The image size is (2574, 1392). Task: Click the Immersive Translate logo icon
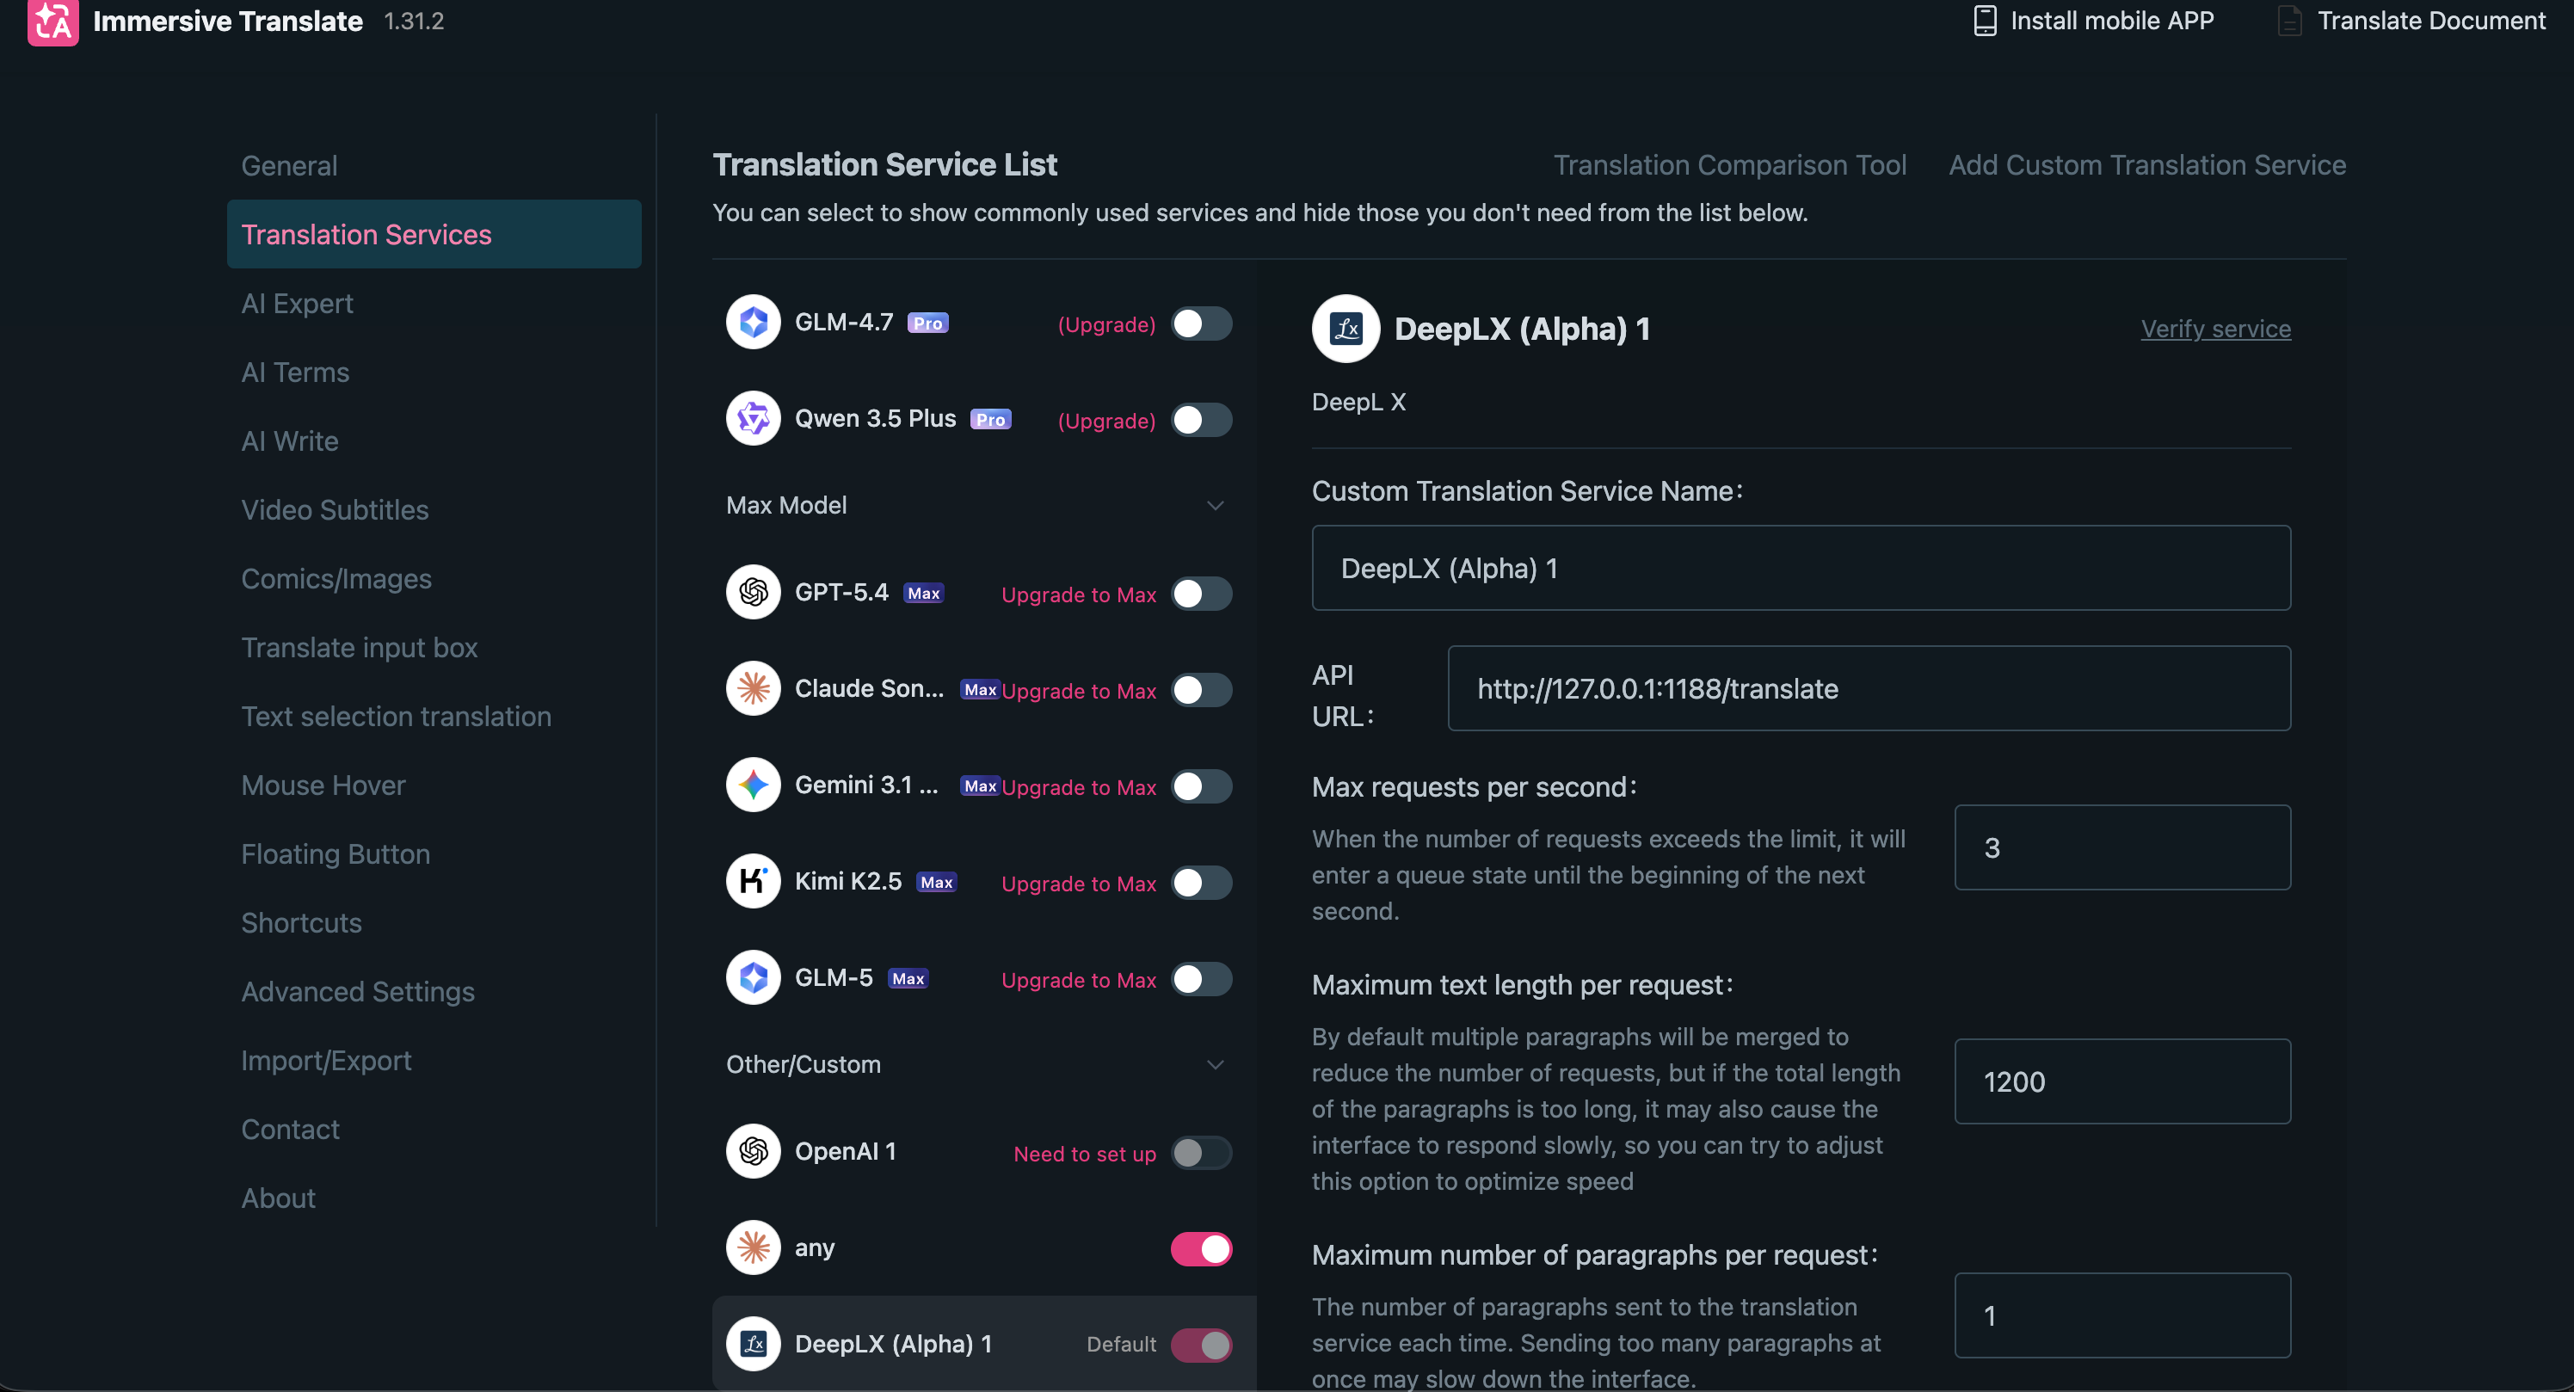tap(53, 21)
